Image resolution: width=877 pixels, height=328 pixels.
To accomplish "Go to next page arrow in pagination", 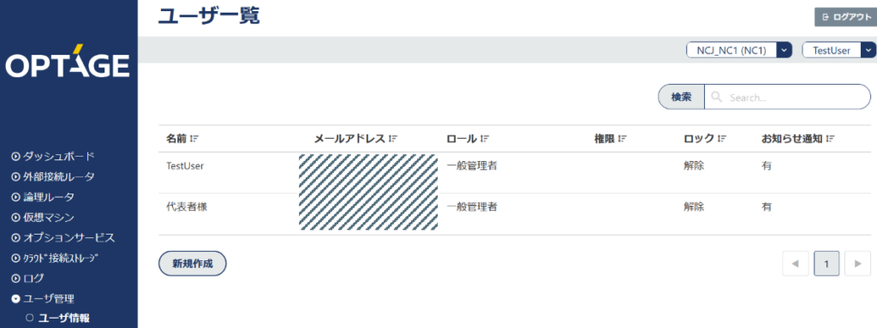I will click(858, 264).
